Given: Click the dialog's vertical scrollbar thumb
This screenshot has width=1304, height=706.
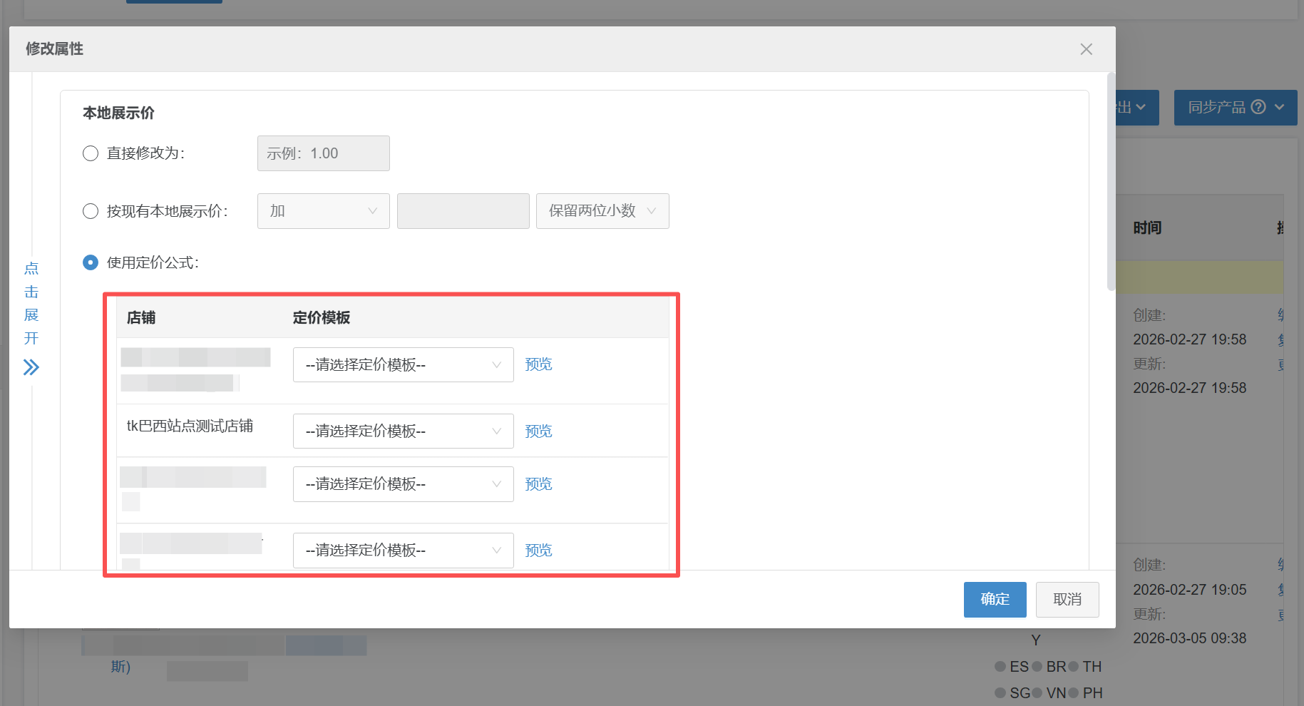Looking at the screenshot, I should point(1111,181).
